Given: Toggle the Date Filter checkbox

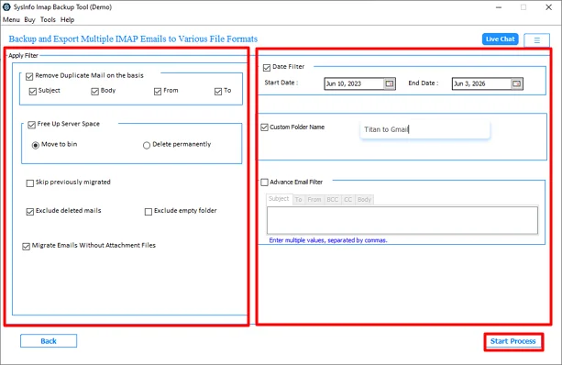Looking at the screenshot, I should tap(267, 68).
